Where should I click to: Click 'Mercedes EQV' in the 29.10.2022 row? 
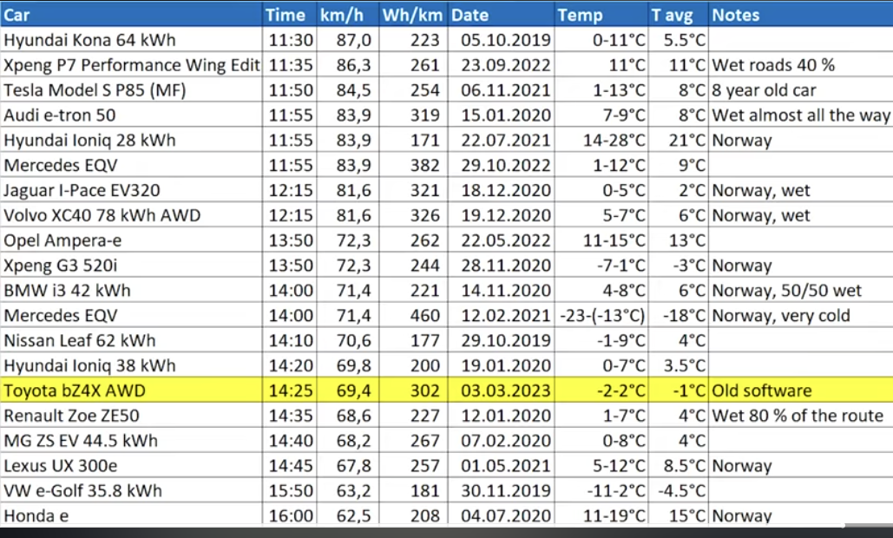coord(132,165)
